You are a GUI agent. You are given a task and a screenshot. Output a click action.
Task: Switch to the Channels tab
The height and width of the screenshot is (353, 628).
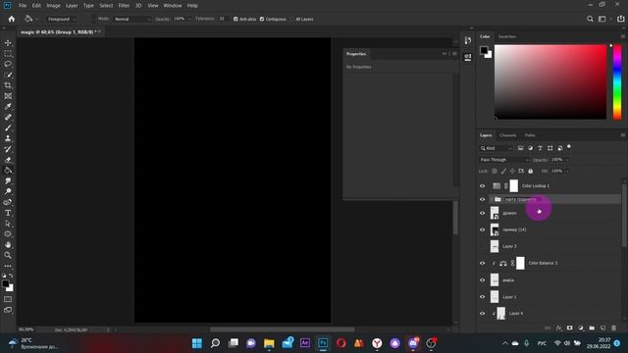point(508,135)
